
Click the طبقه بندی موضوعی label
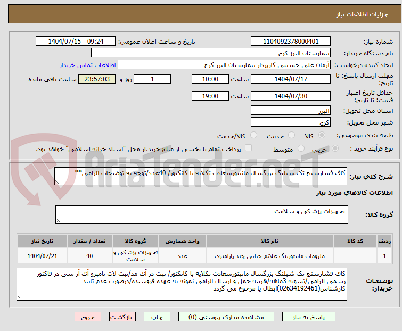tap(365, 135)
